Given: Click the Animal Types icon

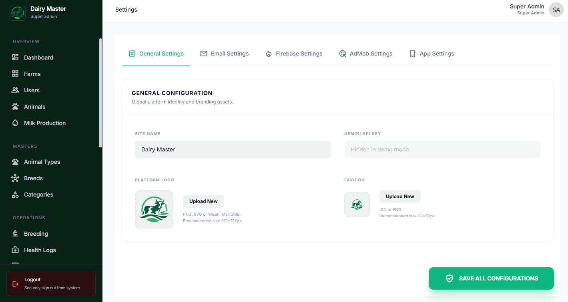Looking at the screenshot, I should pyautogui.click(x=15, y=161).
